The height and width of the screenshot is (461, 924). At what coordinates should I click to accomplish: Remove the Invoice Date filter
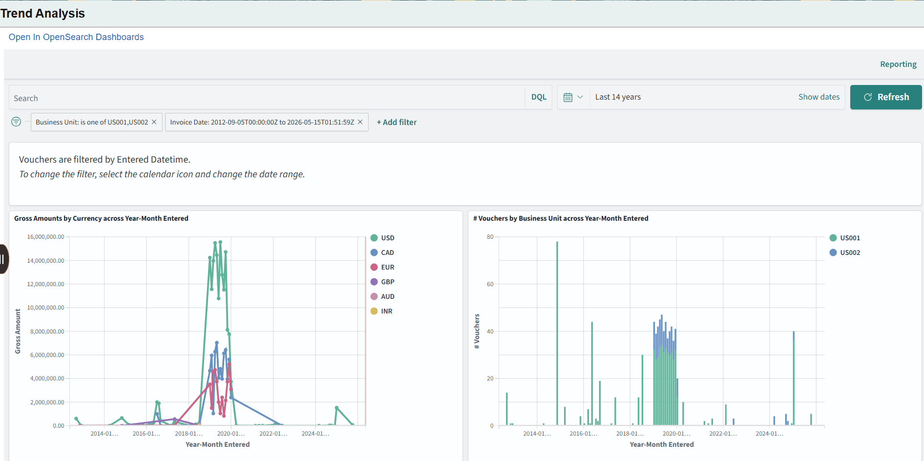[x=360, y=122]
